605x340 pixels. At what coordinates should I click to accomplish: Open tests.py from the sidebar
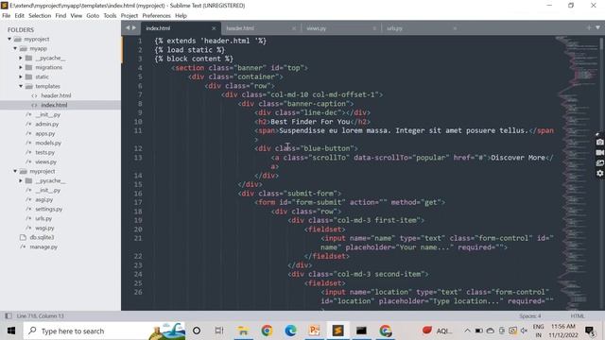coord(44,152)
